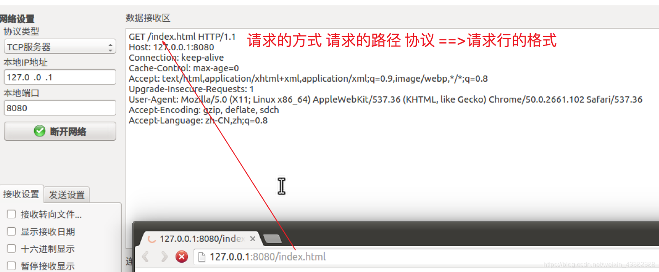Click the 'Connection: keep-alive' line
Screen dimensions: 659x272
tap(176, 57)
